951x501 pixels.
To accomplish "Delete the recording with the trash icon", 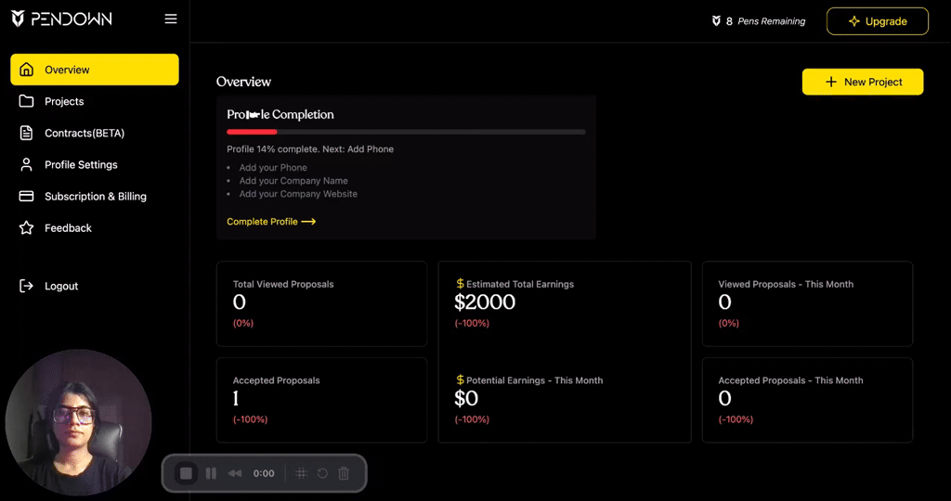I will (344, 473).
